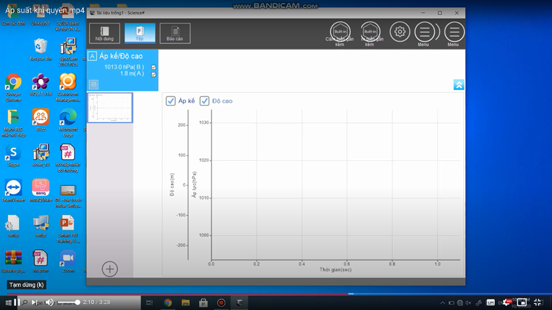Image resolution: width=552 pixels, height=310 pixels.
Task: Open the rightmost Menu icon
Action: pyautogui.click(x=454, y=32)
